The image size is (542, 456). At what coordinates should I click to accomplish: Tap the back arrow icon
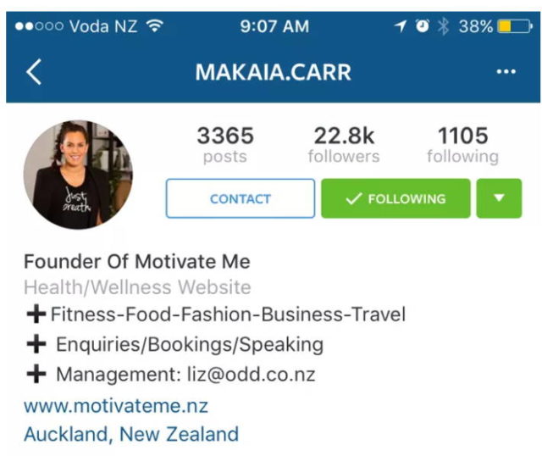coord(34,71)
